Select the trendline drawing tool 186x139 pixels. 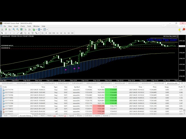click(18, 33)
